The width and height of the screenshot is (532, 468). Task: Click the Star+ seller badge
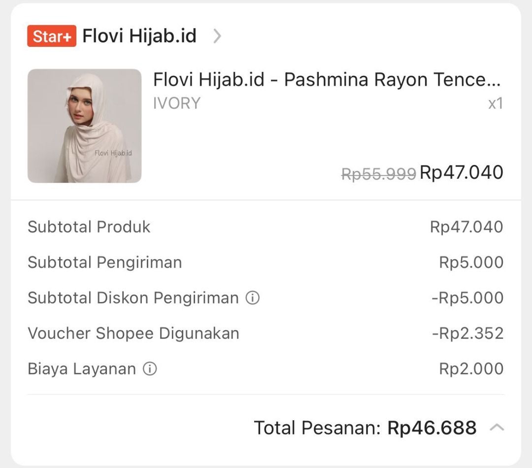tap(52, 36)
